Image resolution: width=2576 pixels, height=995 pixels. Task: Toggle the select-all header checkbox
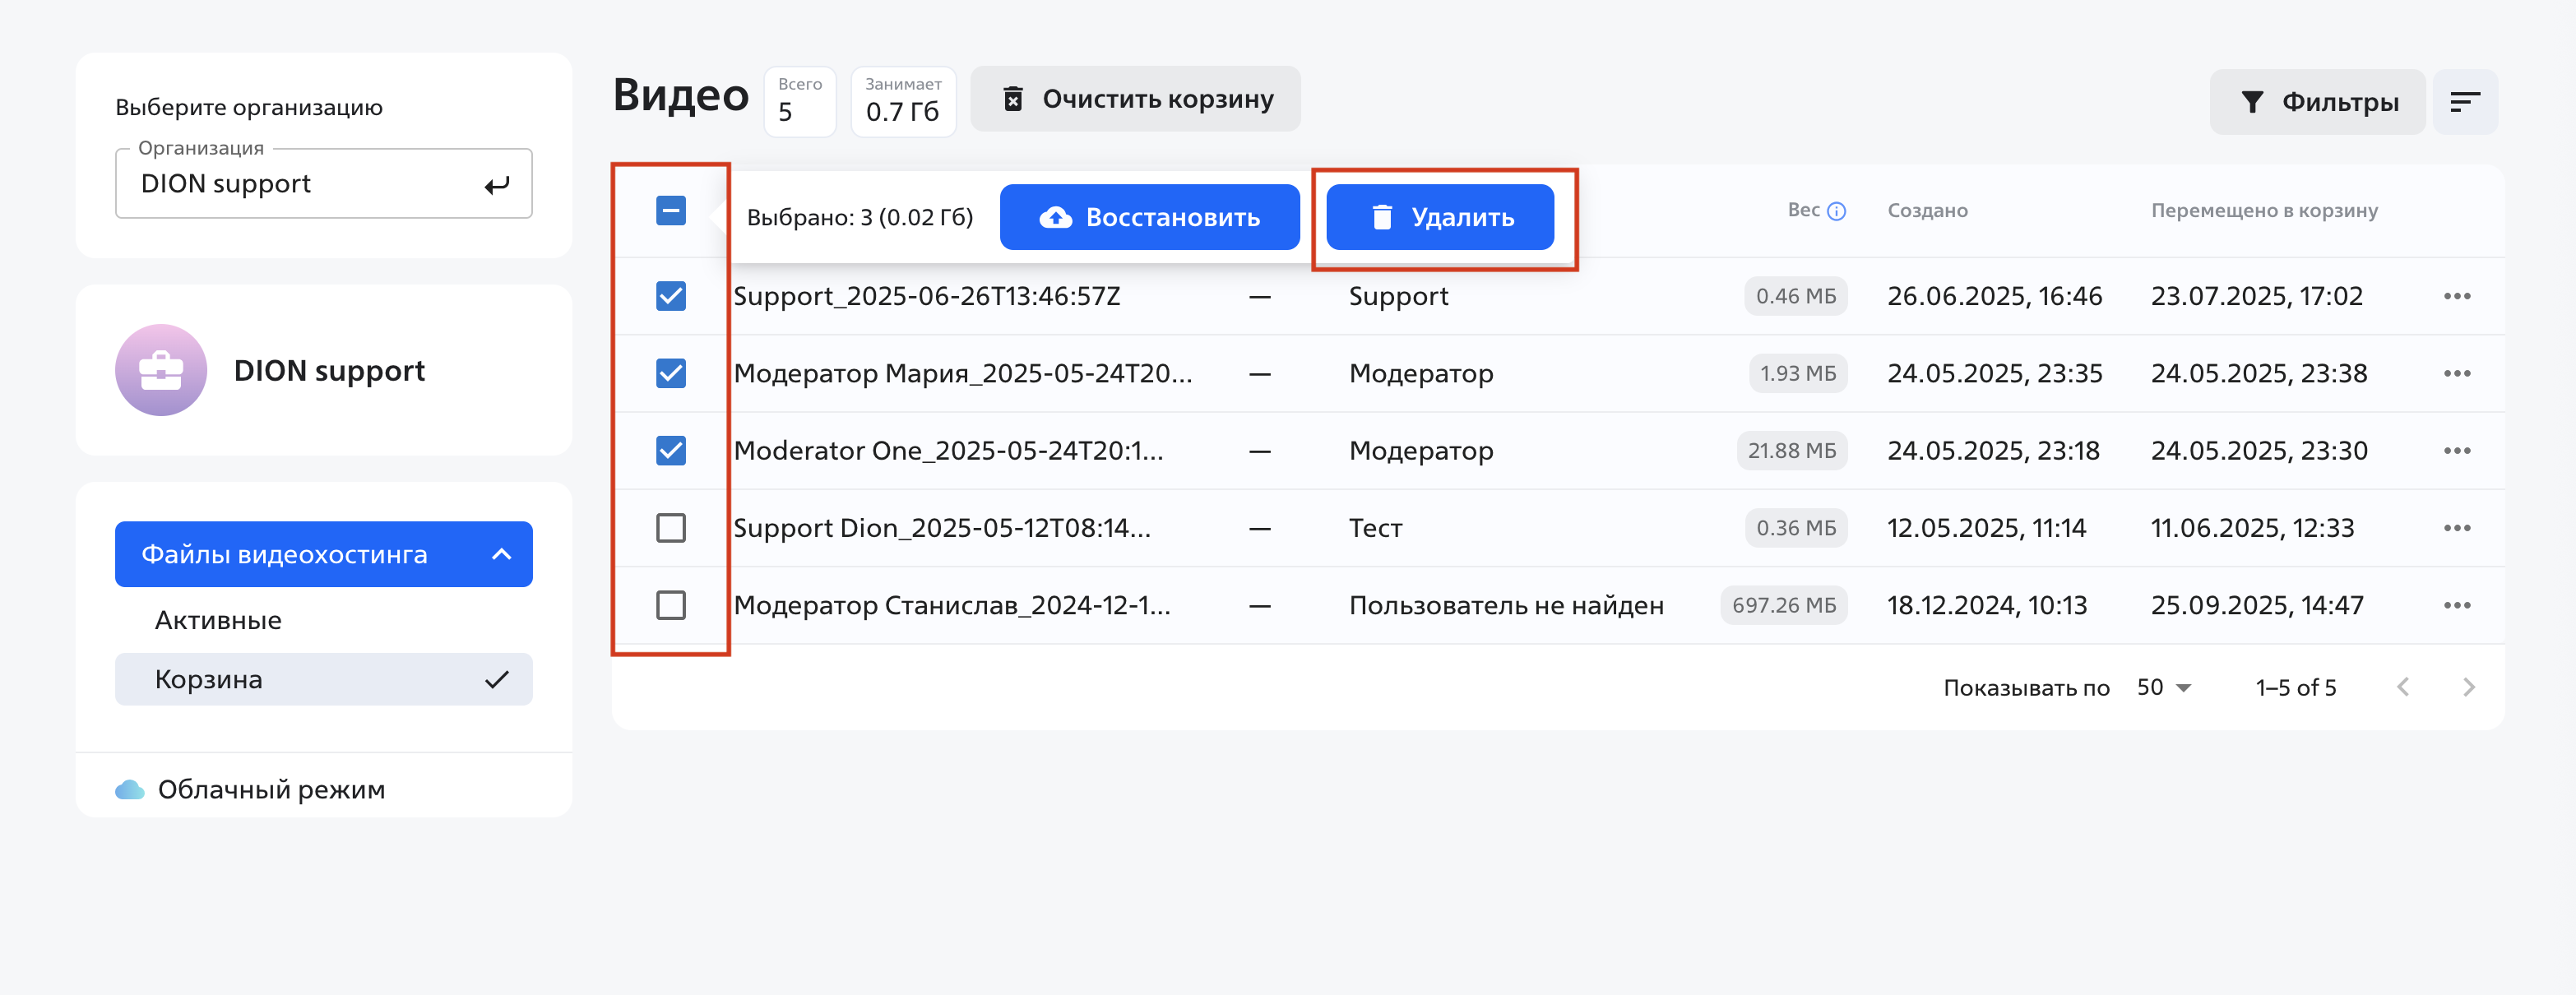point(670,211)
